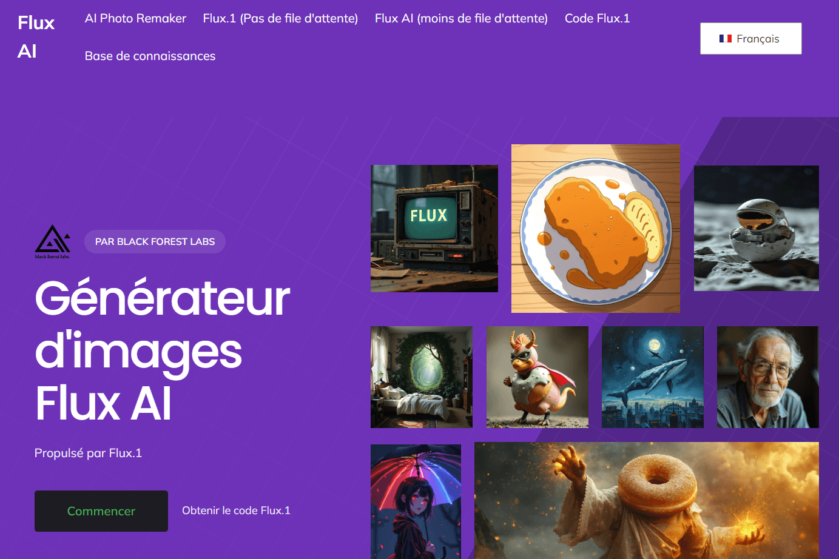Open Flux AI (moins de file d'attente)
The image size is (839, 559).
click(461, 18)
